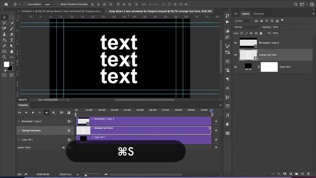Split clip with the scissors icon
Viewport: 316px width, 178px height.
(62, 113)
